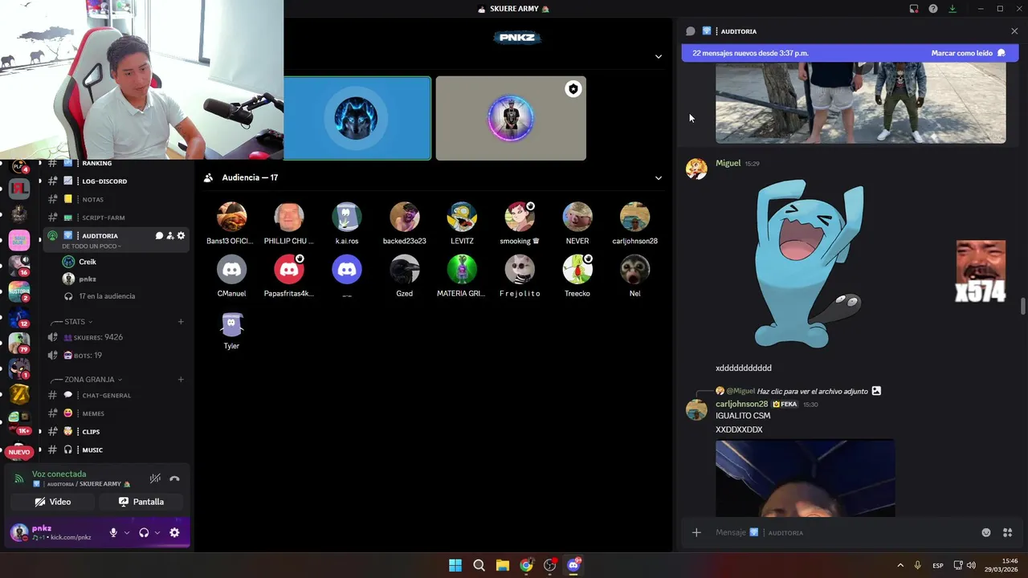Image resolution: width=1028 pixels, height=578 pixels.
Task: Open Discord app in taskbar
Action: click(573, 565)
